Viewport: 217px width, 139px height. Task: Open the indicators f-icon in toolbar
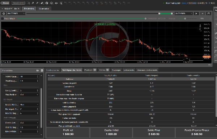point(47,3)
